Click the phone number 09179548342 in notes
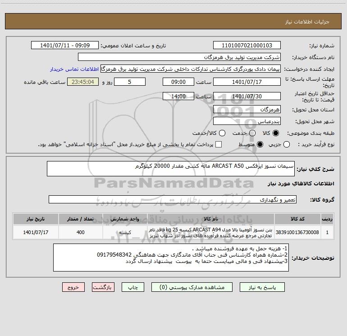Viewport: 347px width, 336px height. pyautogui.click(x=114, y=255)
